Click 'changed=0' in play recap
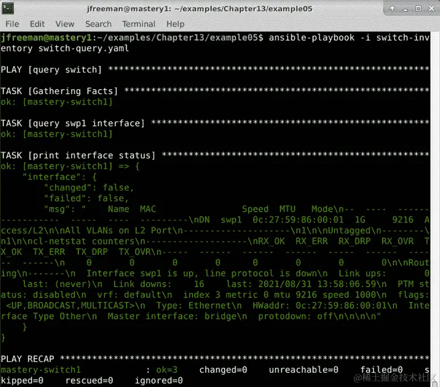 click(x=223, y=369)
